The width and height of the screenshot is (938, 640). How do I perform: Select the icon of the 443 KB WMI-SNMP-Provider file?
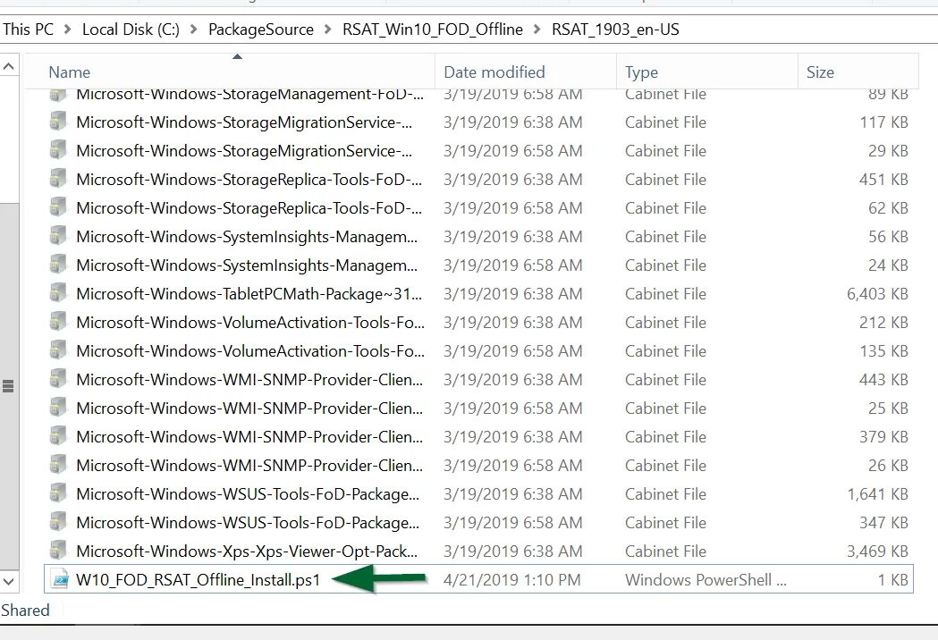(58, 380)
